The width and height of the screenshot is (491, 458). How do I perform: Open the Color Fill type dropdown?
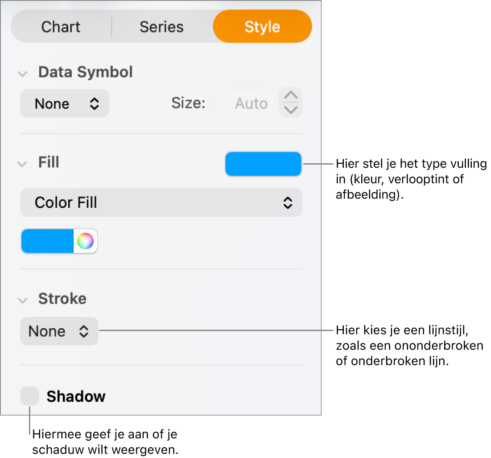161,202
